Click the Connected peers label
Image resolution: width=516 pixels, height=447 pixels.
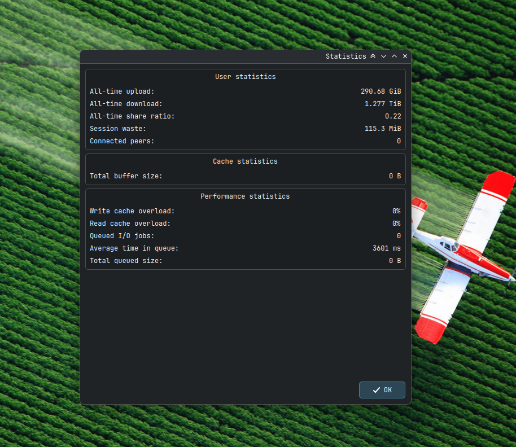point(122,141)
